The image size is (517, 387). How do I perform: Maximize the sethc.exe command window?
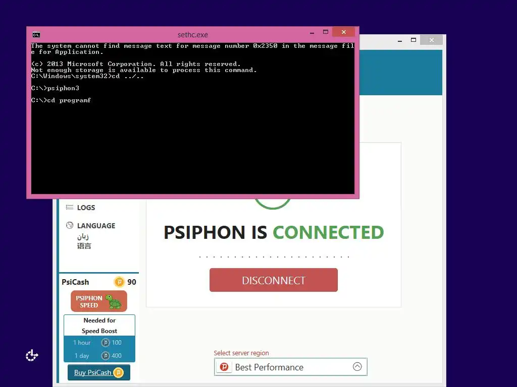pyautogui.click(x=326, y=32)
